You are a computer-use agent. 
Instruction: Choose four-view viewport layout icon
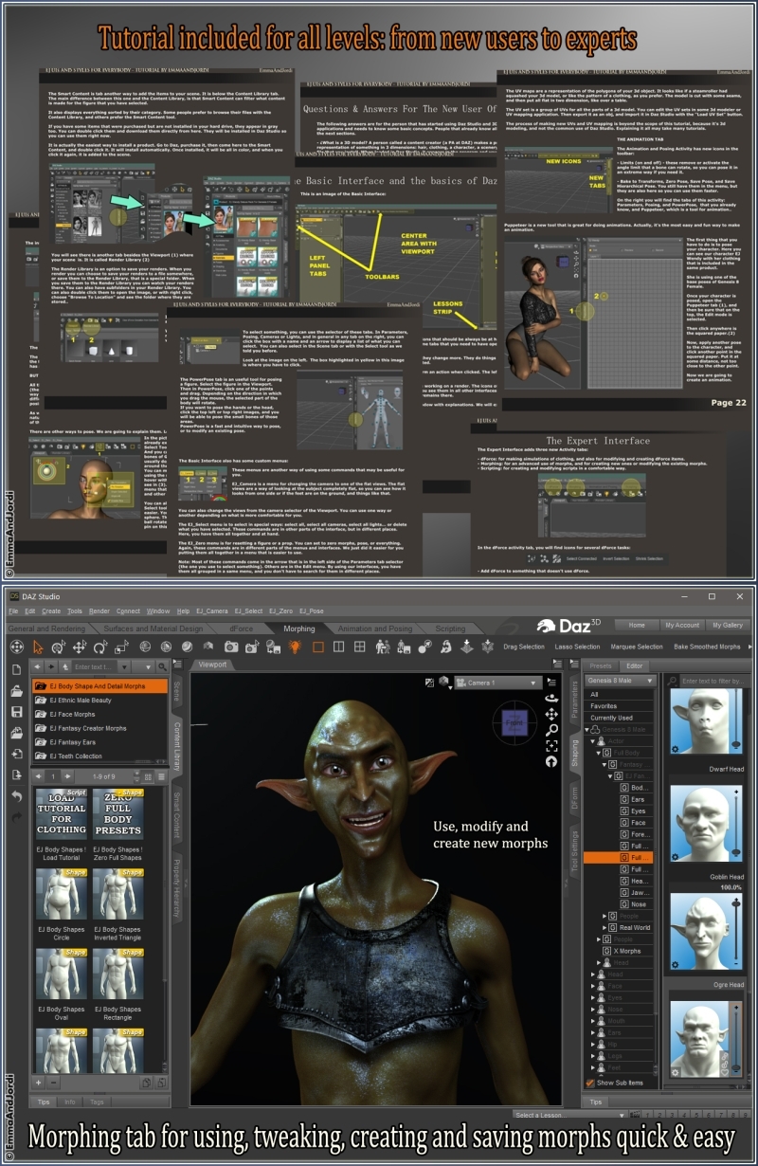pos(360,647)
